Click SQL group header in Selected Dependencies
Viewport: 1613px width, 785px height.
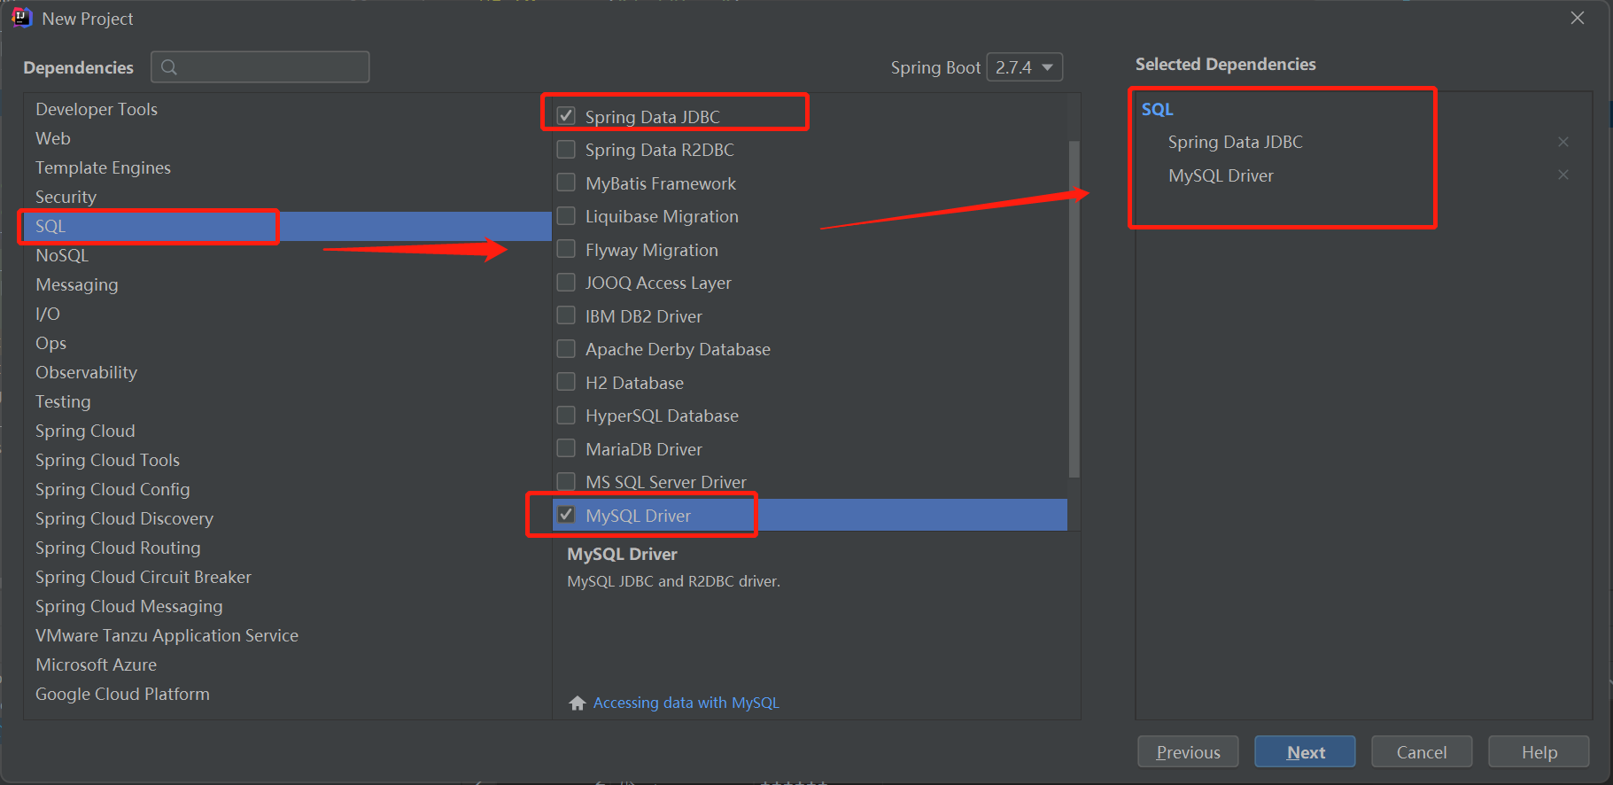click(x=1157, y=109)
